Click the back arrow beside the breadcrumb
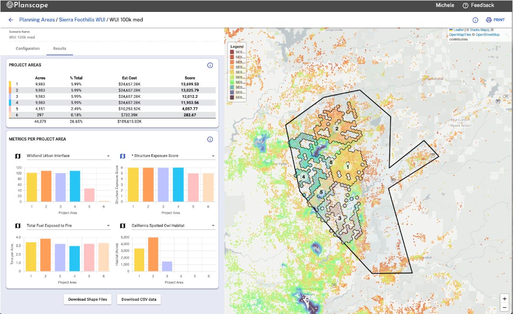Screen dimensions: 514x314 tap(11, 20)
